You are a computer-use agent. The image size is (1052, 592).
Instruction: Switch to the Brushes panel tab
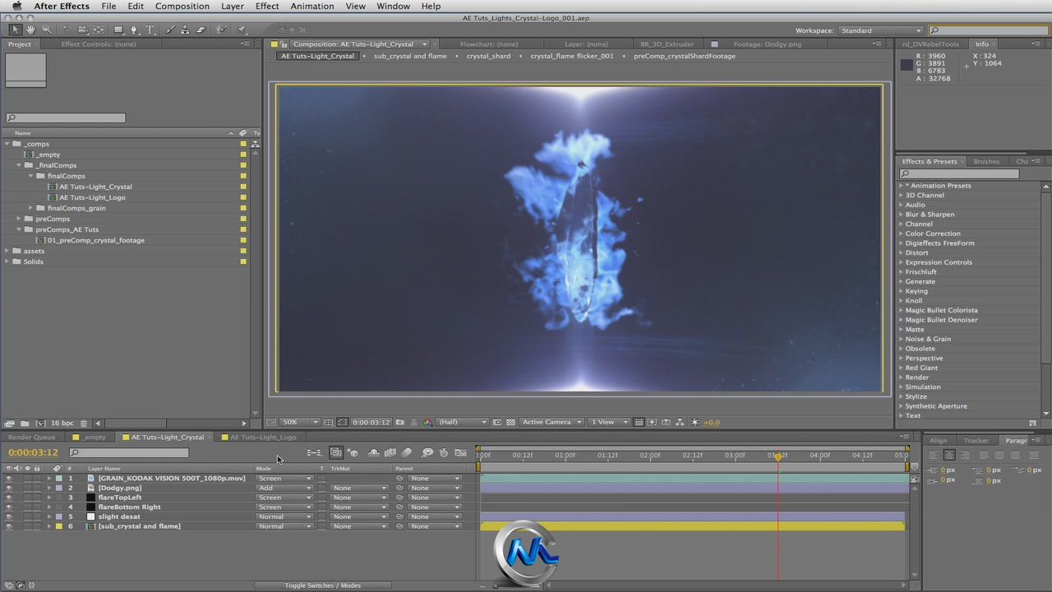986,161
